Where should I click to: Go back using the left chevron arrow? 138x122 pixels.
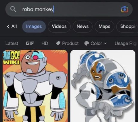[8, 27]
